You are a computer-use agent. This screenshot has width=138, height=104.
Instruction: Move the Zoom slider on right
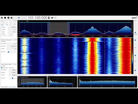[x=135, y=33]
